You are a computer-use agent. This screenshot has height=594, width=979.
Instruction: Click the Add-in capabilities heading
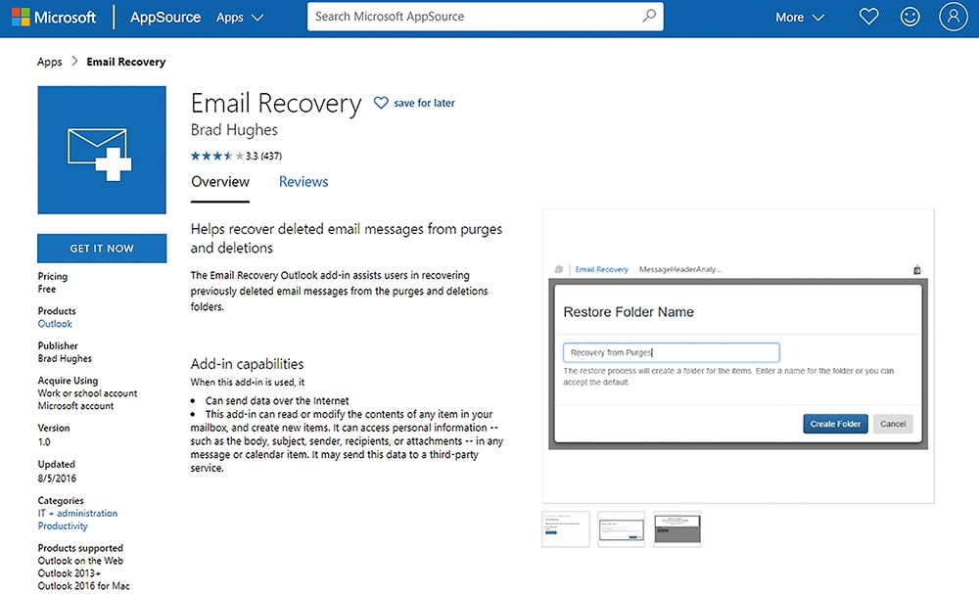pyautogui.click(x=248, y=364)
